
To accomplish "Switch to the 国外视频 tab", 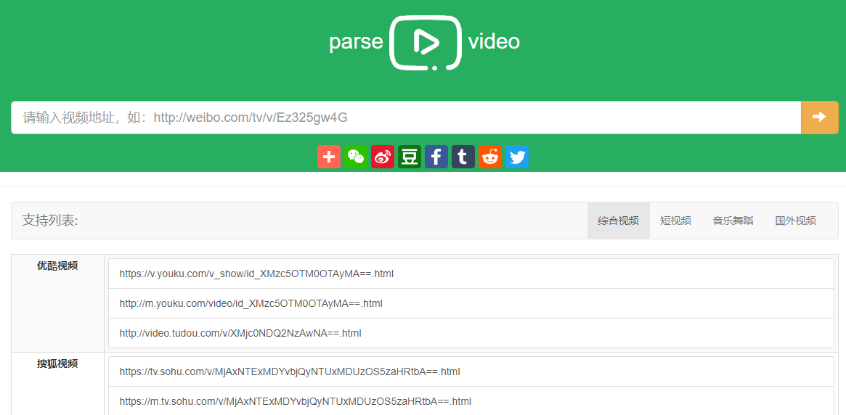I will click(x=796, y=221).
